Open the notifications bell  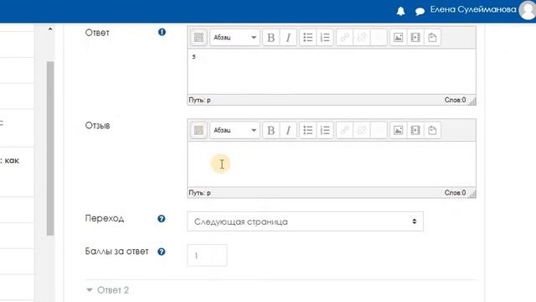point(400,11)
